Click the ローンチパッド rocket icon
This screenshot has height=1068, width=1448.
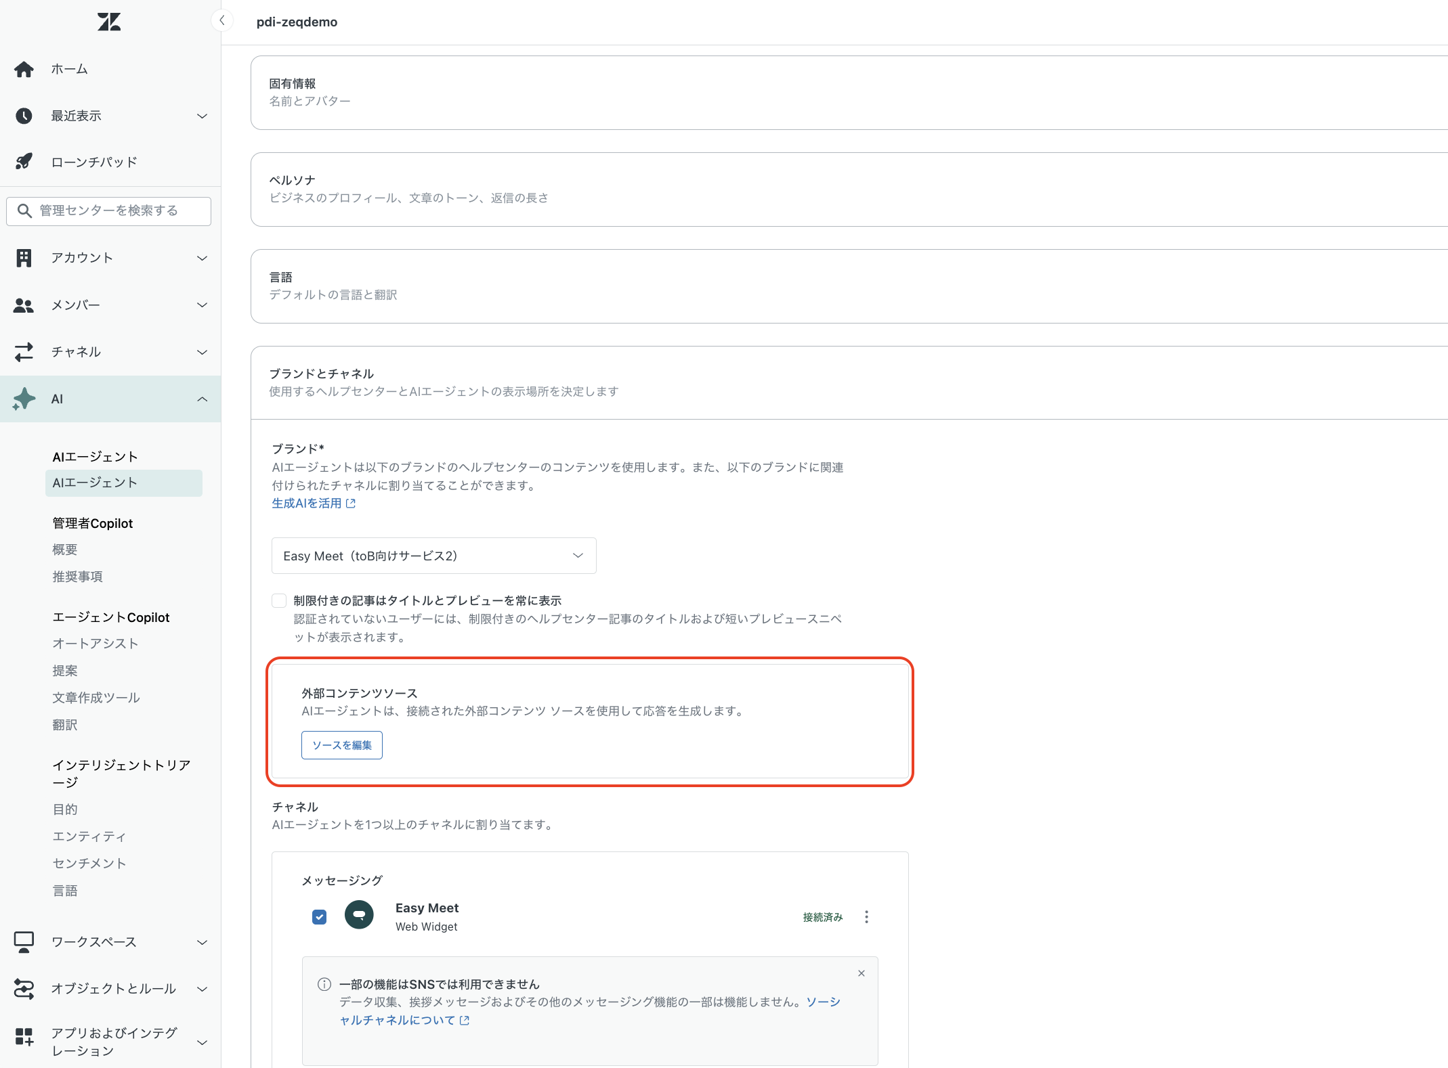click(x=24, y=162)
